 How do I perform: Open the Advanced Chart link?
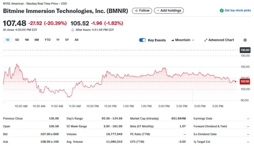click(221, 40)
